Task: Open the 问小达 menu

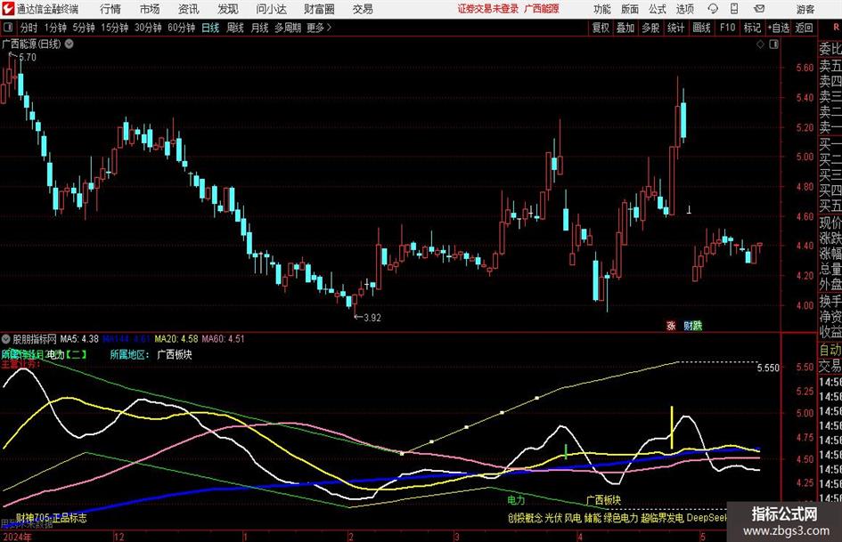Action: [271, 9]
